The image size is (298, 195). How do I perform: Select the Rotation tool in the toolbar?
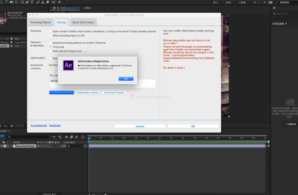pos(7,2)
